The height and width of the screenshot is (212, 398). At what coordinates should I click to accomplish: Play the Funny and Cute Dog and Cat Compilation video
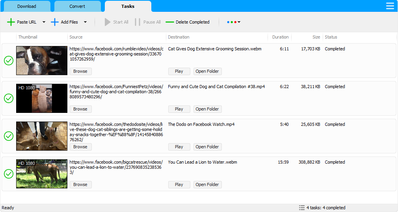pyautogui.click(x=179, y=109)
